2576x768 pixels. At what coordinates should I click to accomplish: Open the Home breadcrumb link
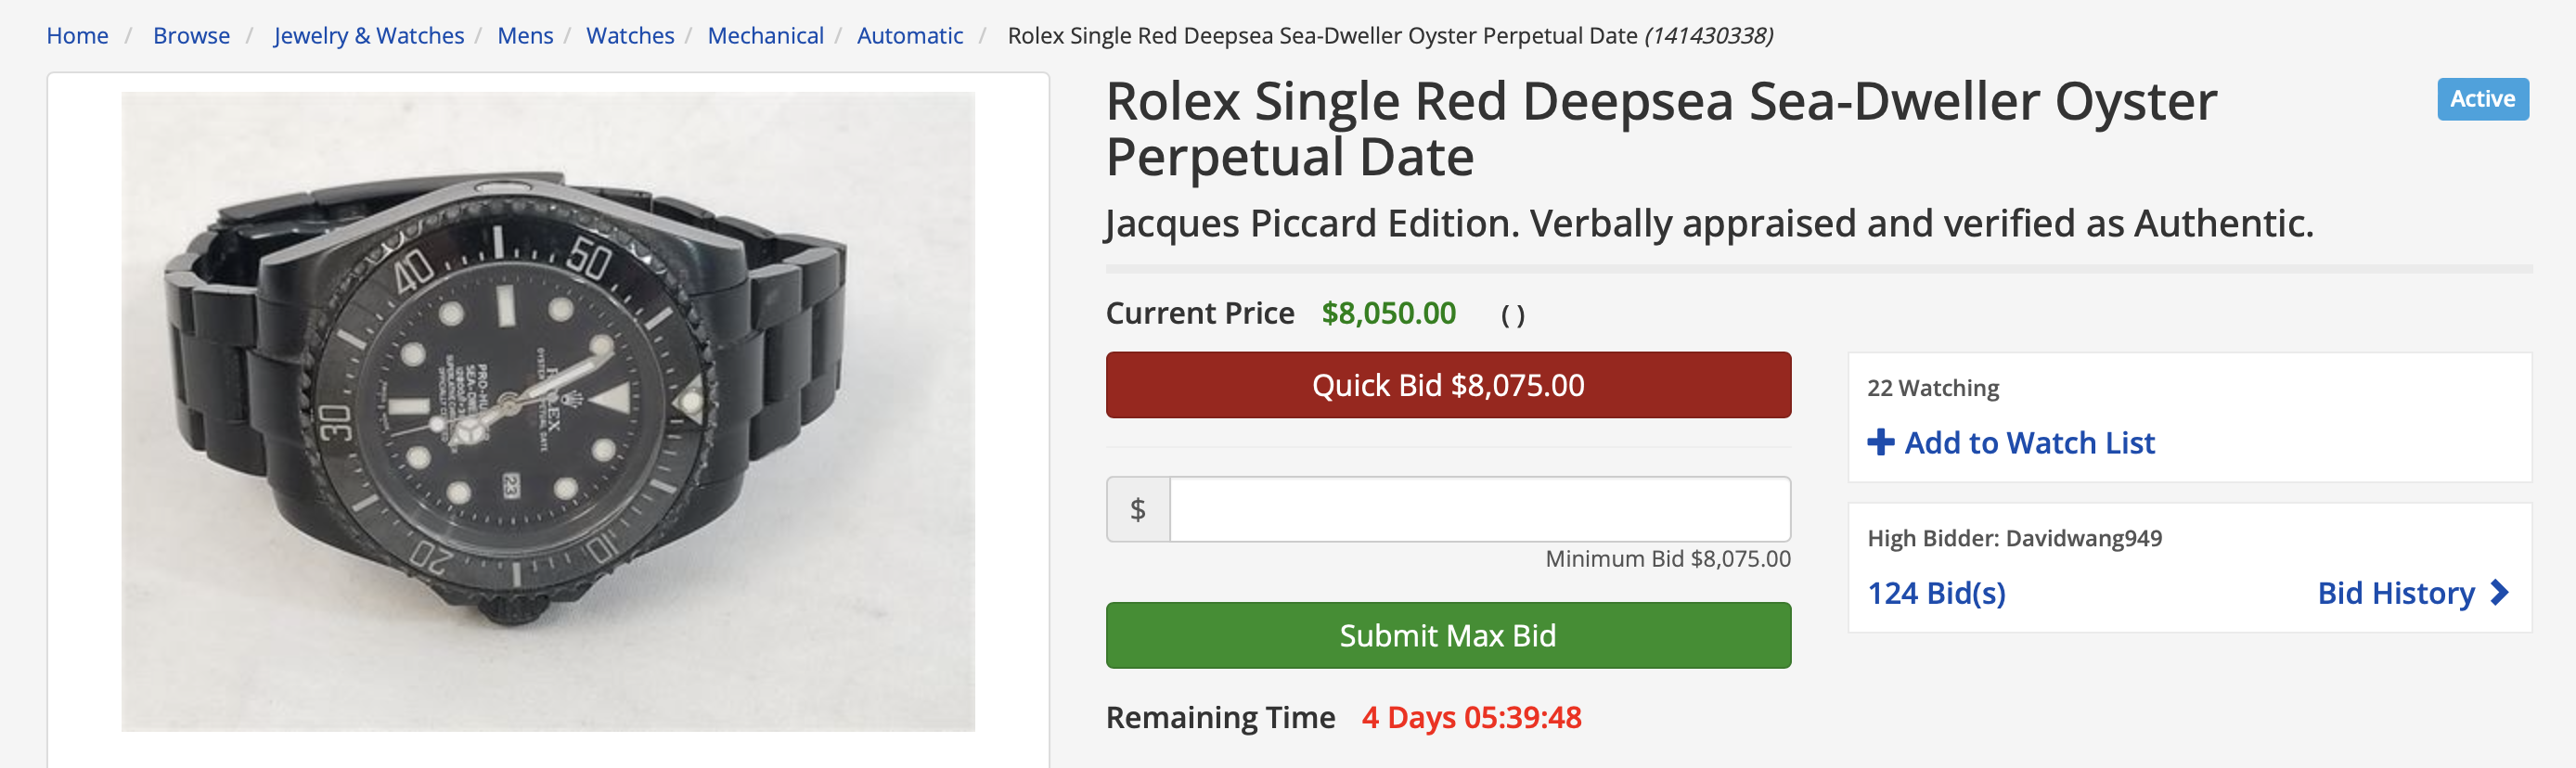[x=77, y=36]
